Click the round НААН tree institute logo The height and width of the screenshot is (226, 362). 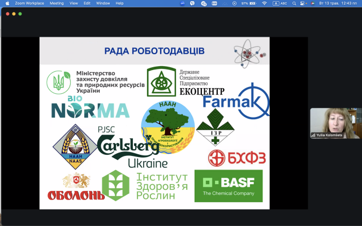tap(168, 127)
